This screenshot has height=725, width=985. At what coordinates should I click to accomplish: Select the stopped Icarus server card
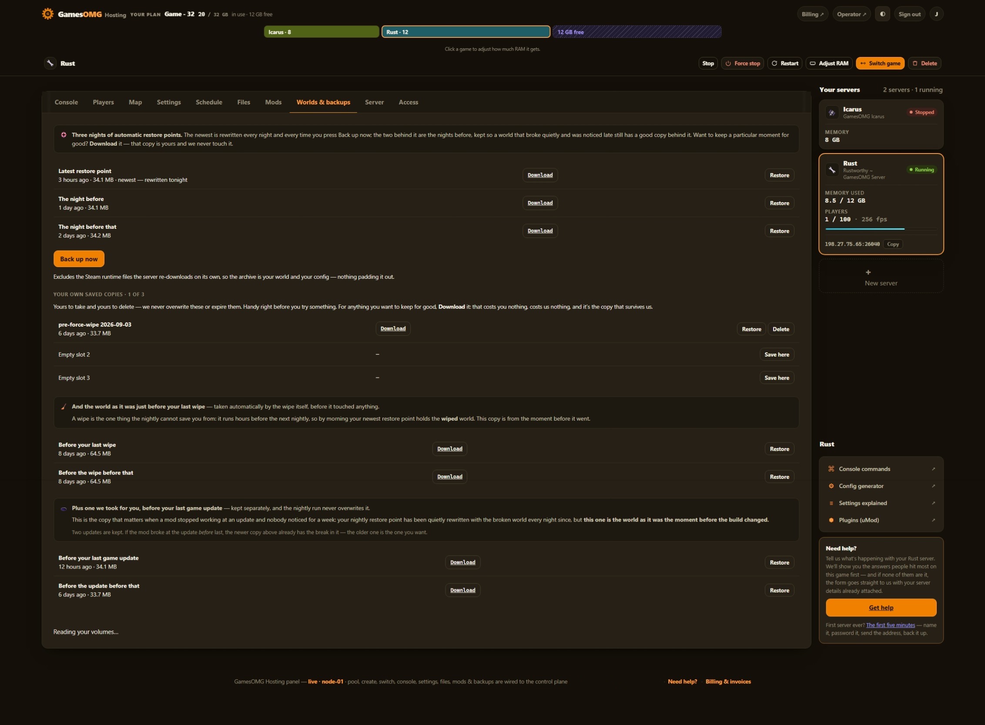pos(881,125)
